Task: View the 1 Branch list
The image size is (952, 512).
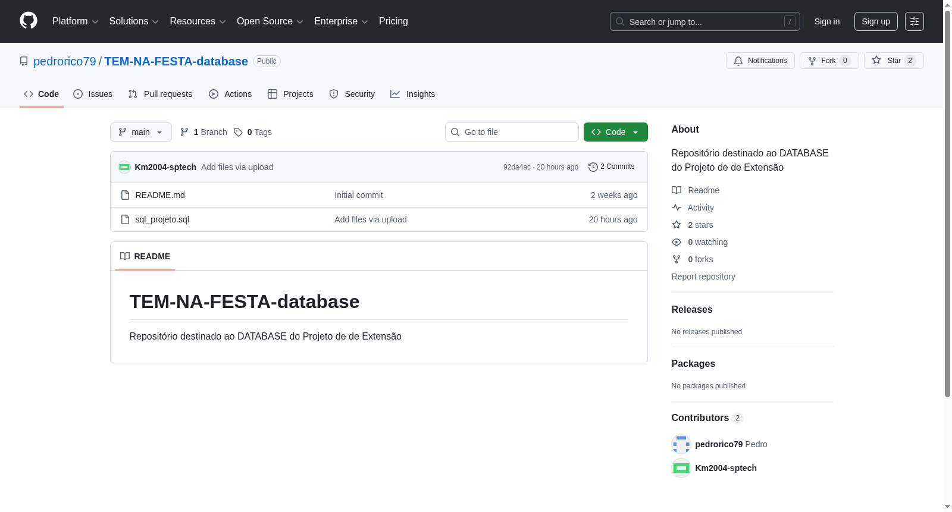Action: [x=203, y=132]
